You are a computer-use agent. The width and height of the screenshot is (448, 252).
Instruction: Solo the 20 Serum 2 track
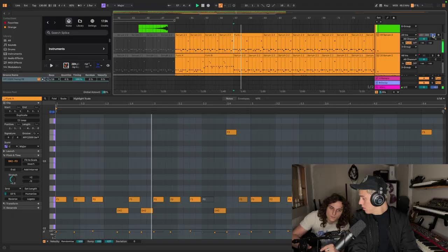[433, 56]
